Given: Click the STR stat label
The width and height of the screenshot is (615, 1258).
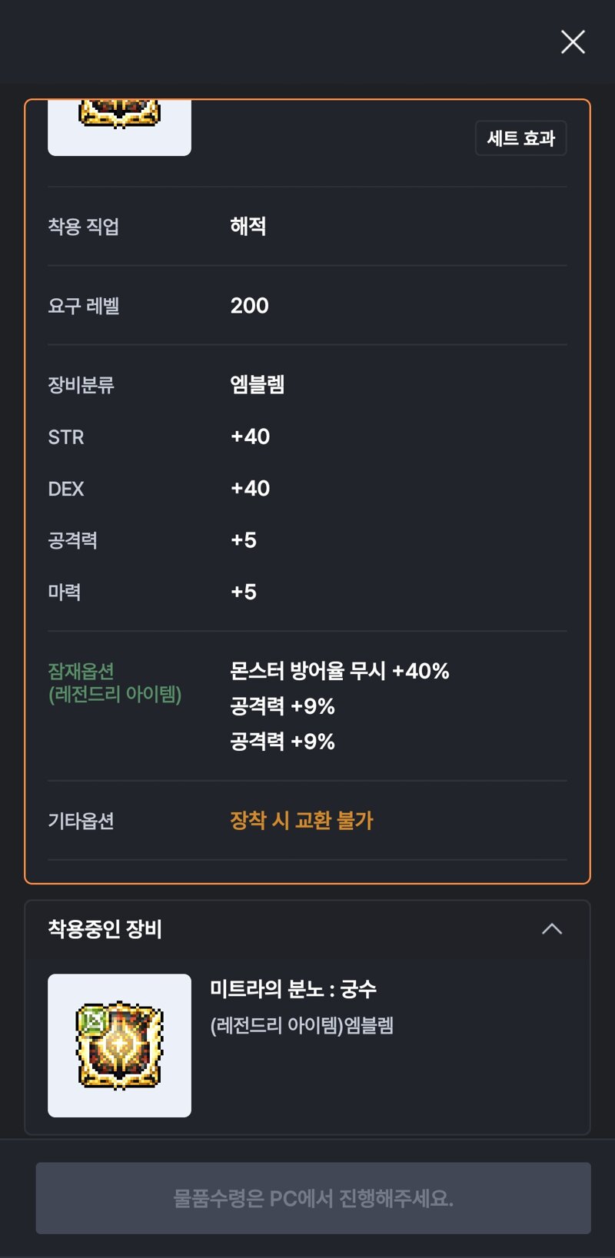Looking at the screenshot, I should [x=65, y=437].
